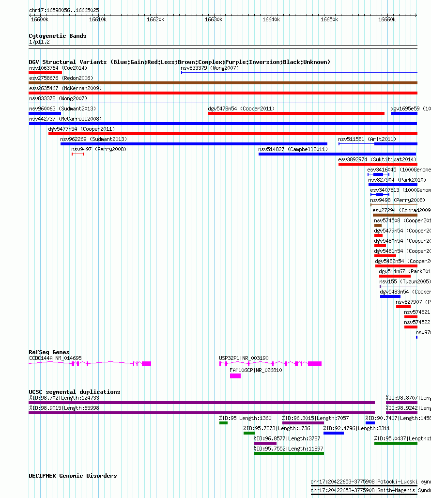Viewport: 431px width, 498px height.
Task: Click segmental duplication %ID:98.702|Length:124733 label
Action: [64, 398]
